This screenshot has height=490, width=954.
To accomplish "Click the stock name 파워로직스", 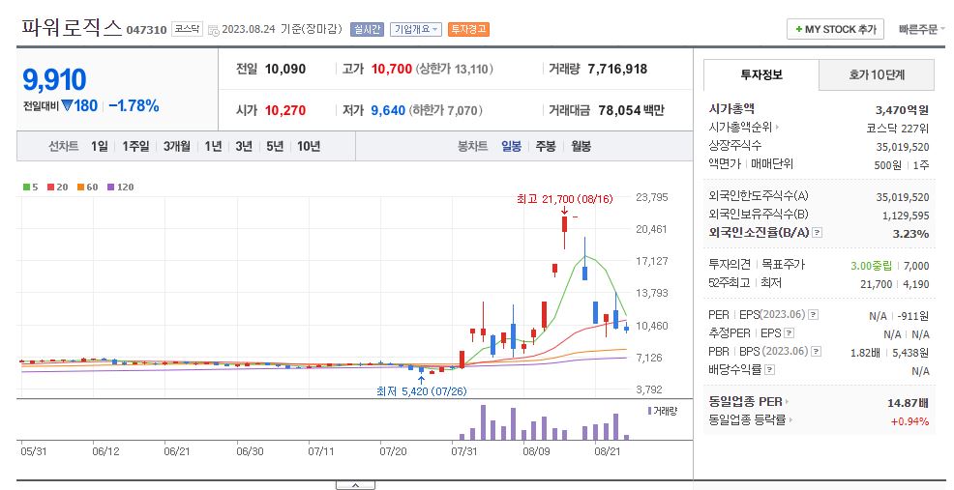I will tap(72, 28).
